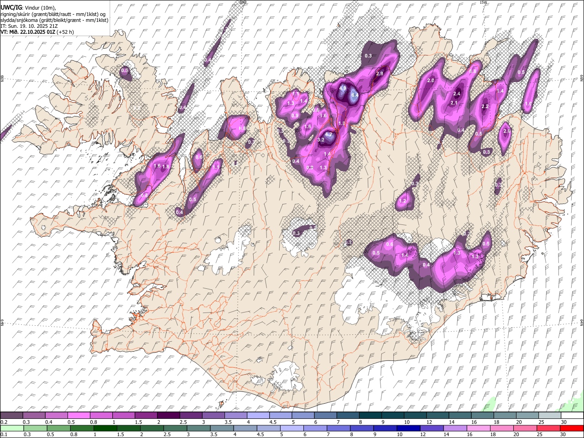Pick the bottom-row bright red swatch labeled 30
This screenshot has width=584, height=438.
pos(572,428)
